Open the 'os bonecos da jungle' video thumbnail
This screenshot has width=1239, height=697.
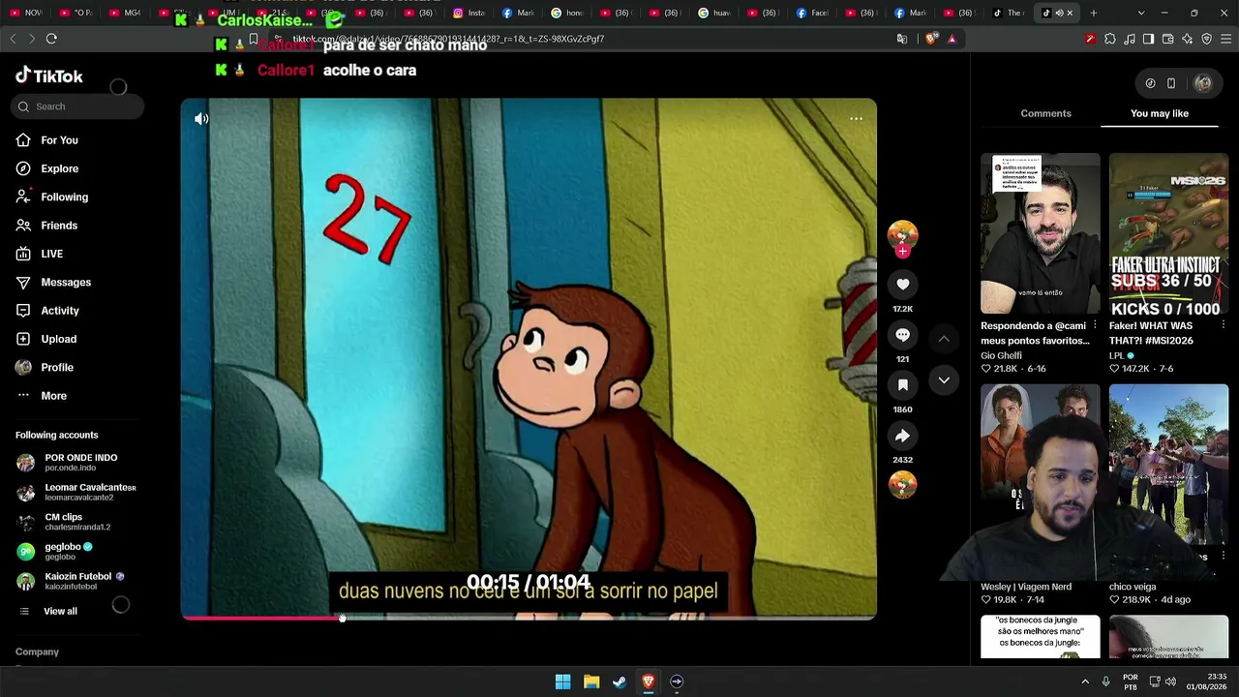[x=1041, y=636]
